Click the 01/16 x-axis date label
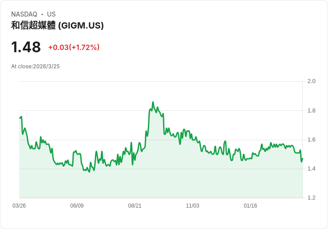Screen dimensions: 328x229 [x=250, y=206]
